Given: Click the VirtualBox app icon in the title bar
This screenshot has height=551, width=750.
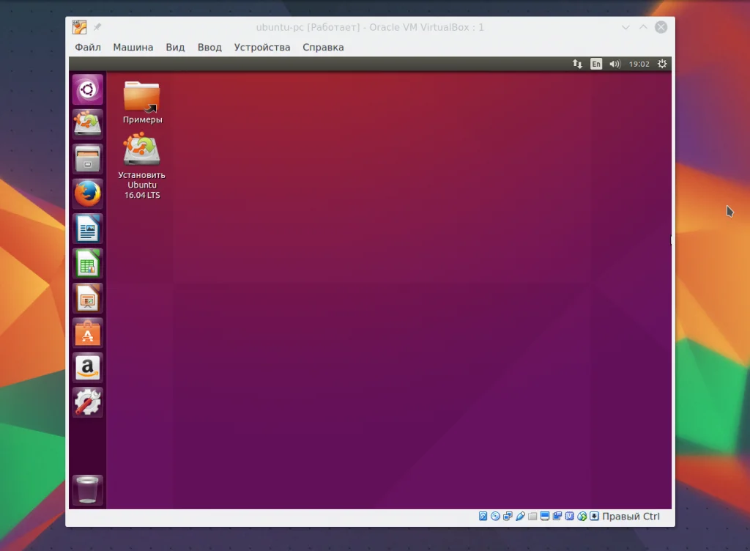Looking at the screenshot, I should (x=79, y=27).
